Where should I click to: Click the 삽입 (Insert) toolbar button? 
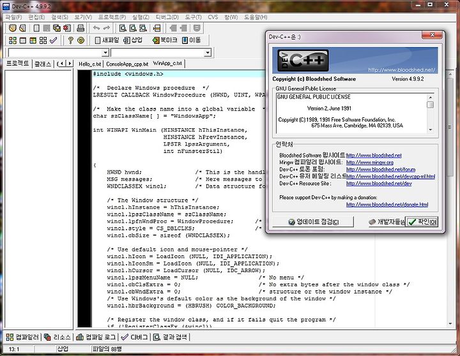coord(133,40)
